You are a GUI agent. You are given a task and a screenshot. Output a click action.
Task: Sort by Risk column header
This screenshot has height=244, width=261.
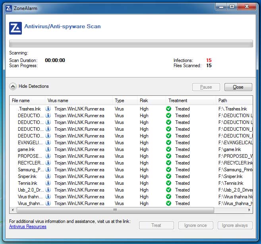(151, 101)
